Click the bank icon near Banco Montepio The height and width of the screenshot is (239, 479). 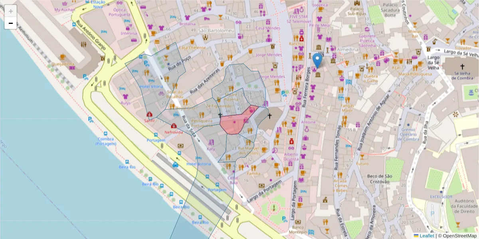298,221
